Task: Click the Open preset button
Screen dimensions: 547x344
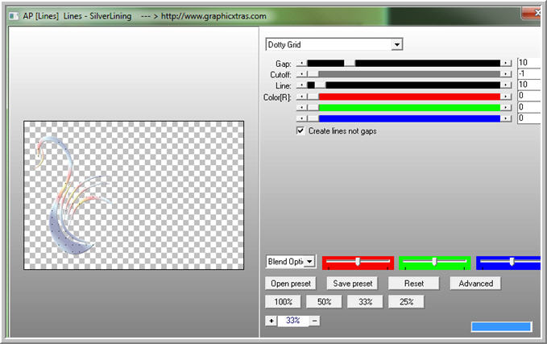Action: pos(291,284)
